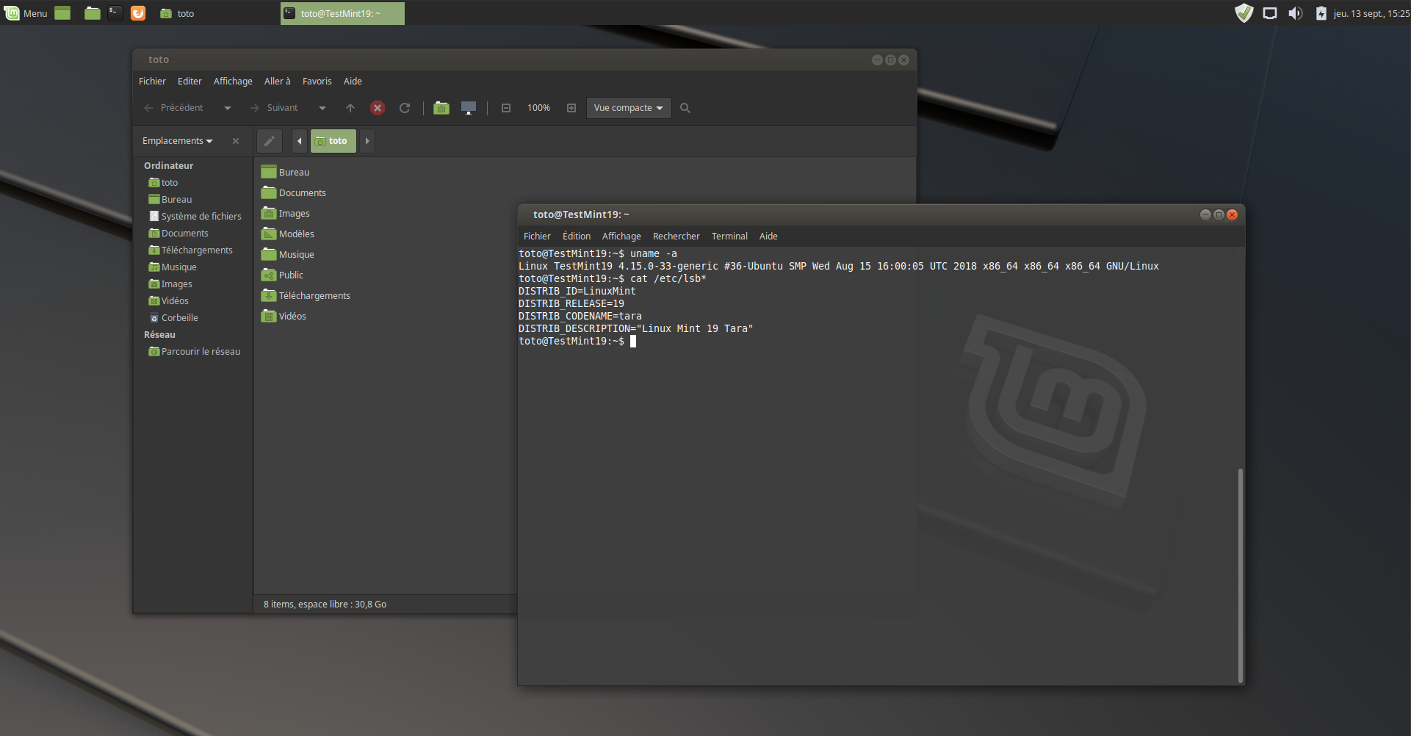This screenshot has width=1411, height=736.
Task: Open the Mint Menu button
Action: point(26,13)
